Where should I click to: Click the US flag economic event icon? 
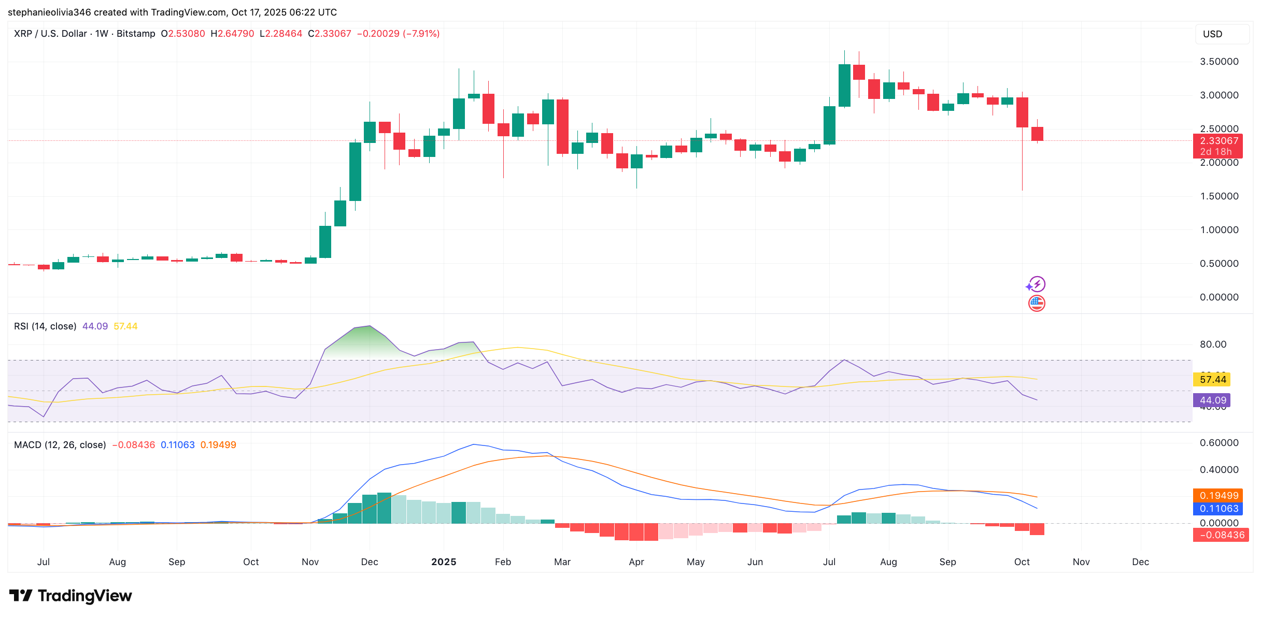point(1037,303)
